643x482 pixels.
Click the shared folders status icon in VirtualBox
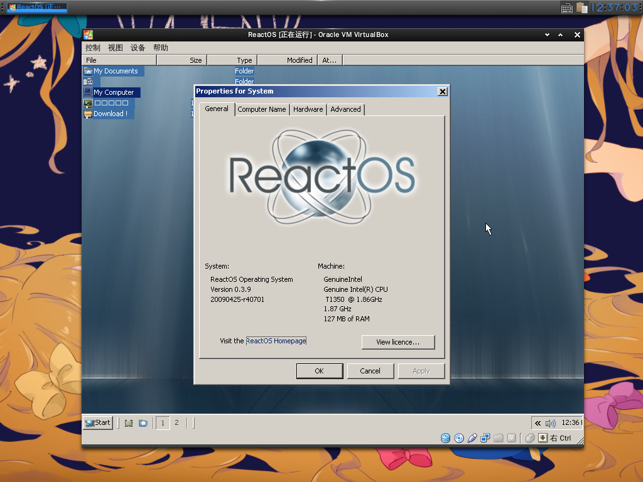pyautogui.click(x=498, y=437)
